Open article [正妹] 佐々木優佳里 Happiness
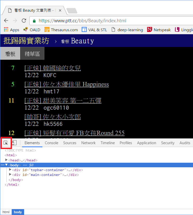Screen dimensions: 193x215 tap(66, 84)
